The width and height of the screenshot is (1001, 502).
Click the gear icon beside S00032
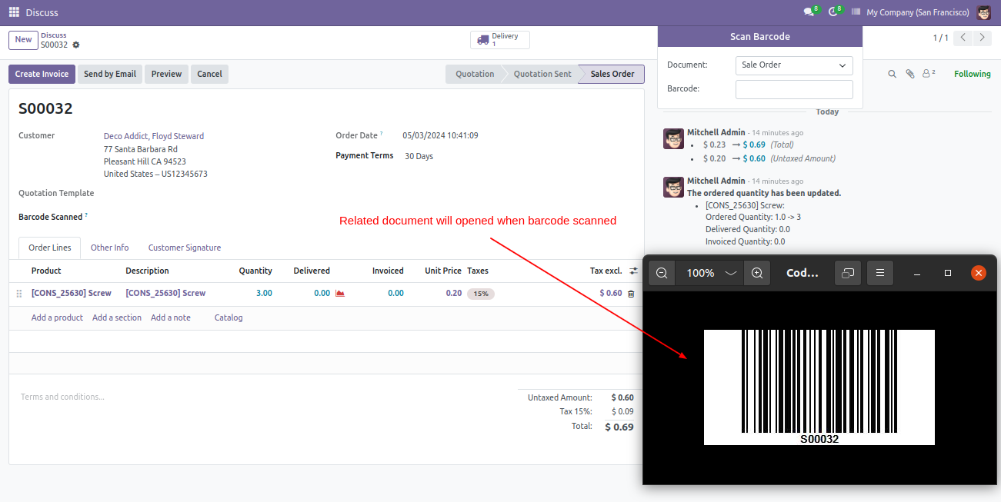(x=76, y=45)
